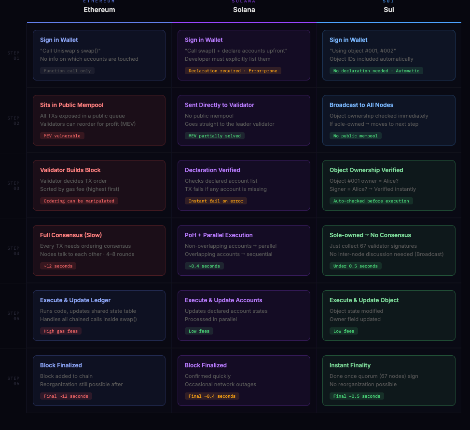The height and width of the screenshot is (430, 470).
Task: Click the 'STEP 03' row label
Action: click(14, 186)
